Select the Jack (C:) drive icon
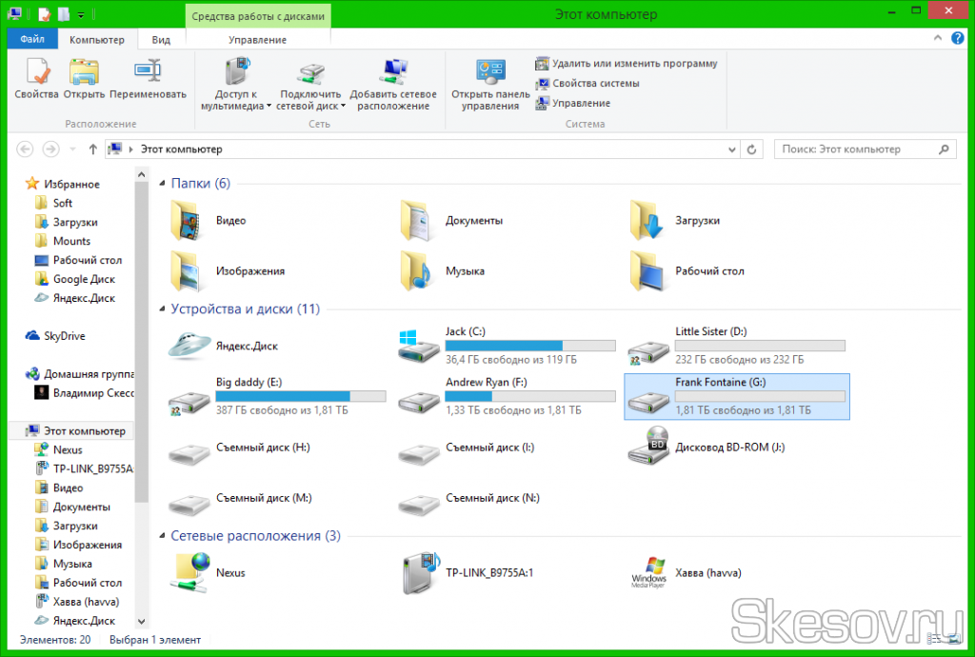Viewport: 975px width, 657px height. click(417, 345)
